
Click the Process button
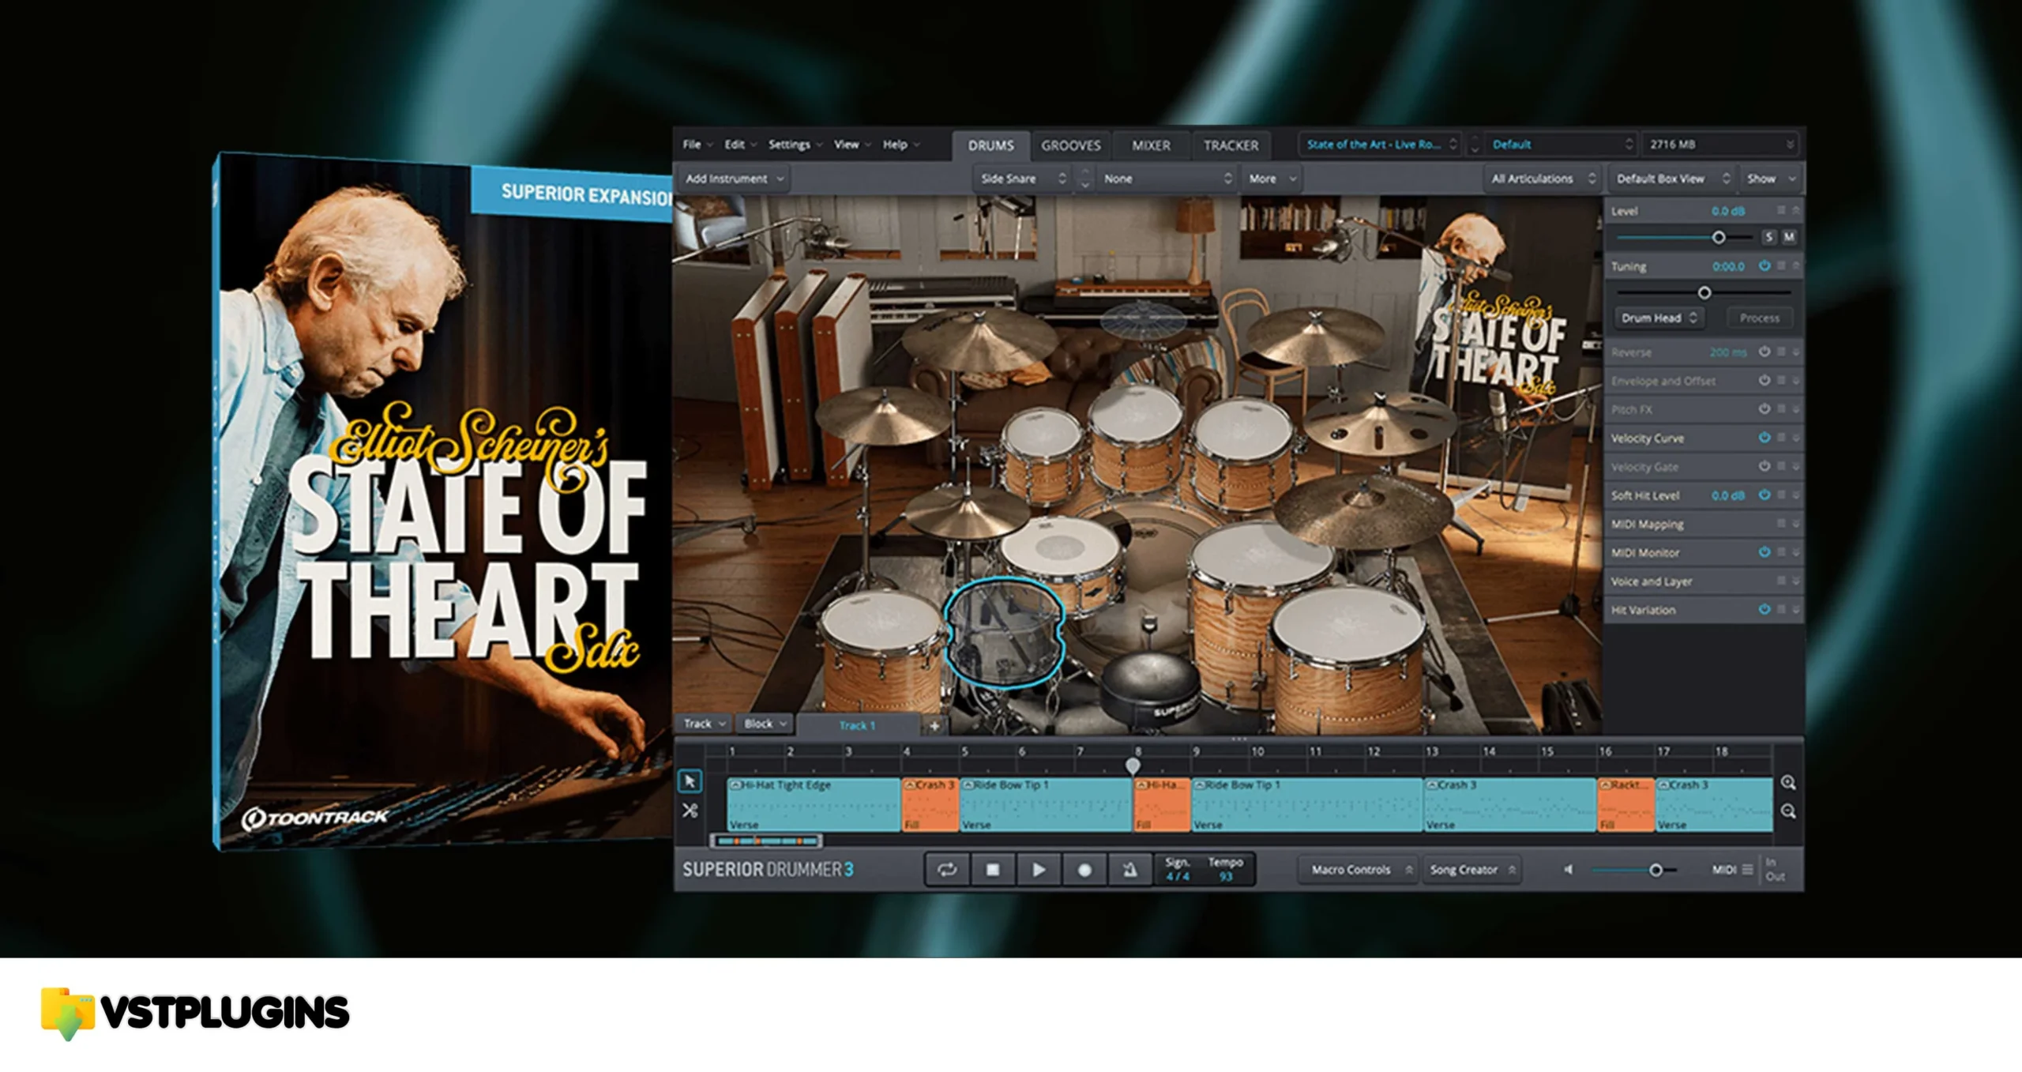(1759, 318)
